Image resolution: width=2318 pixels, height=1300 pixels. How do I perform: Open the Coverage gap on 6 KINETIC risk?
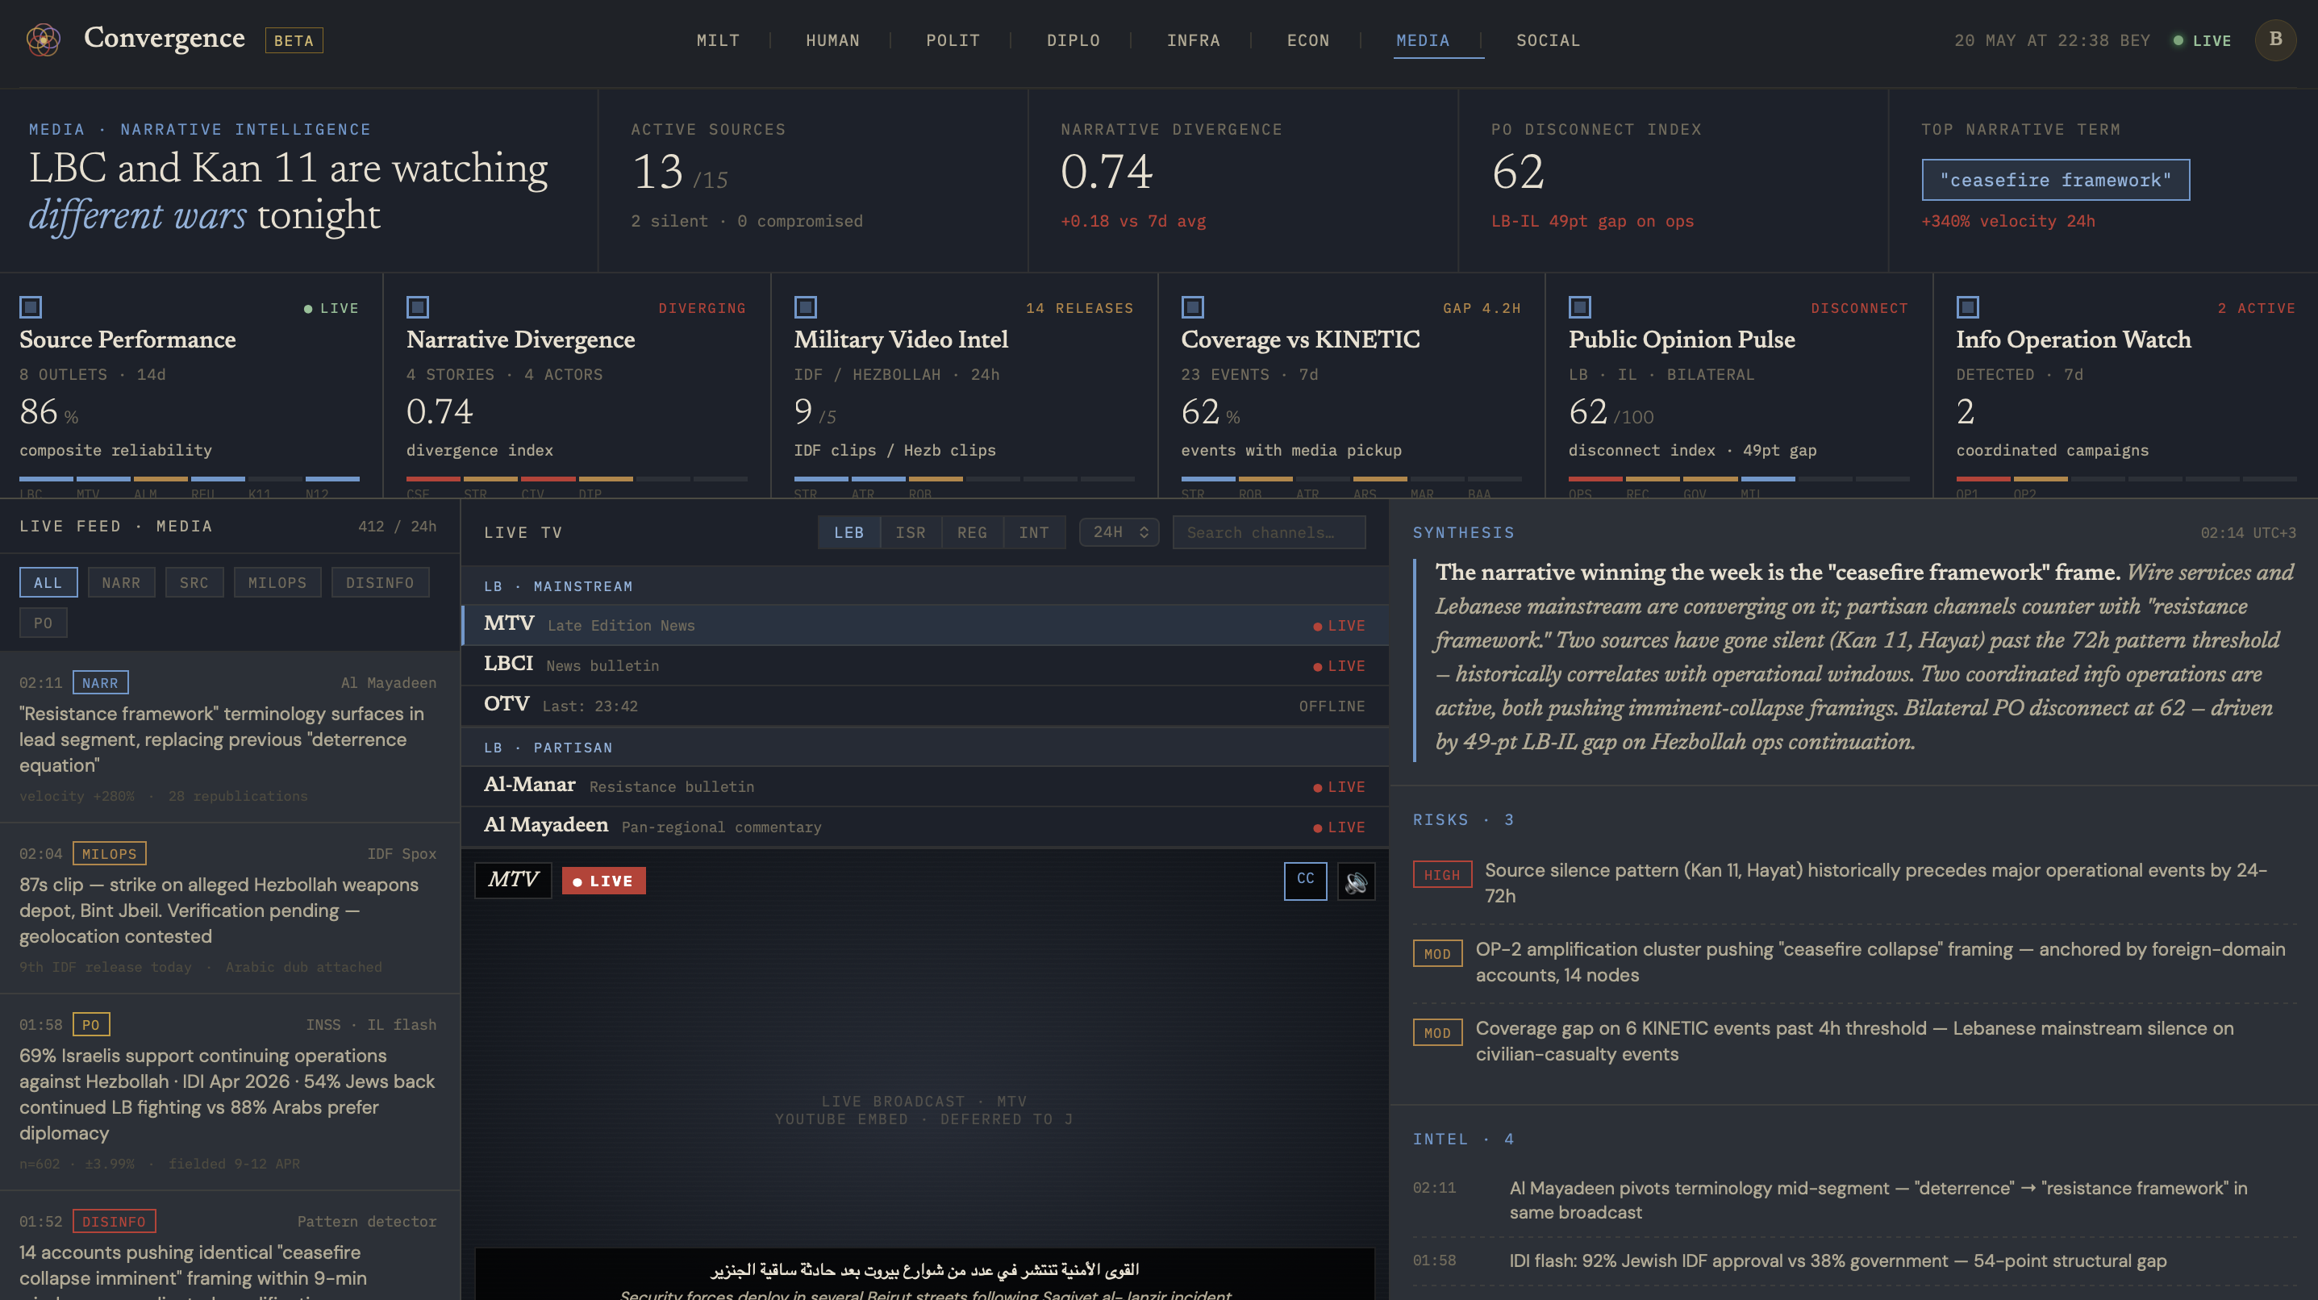tap(1854, 1041)
